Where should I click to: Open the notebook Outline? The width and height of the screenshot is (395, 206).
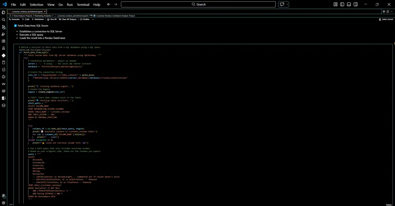(x=85, y=19)
